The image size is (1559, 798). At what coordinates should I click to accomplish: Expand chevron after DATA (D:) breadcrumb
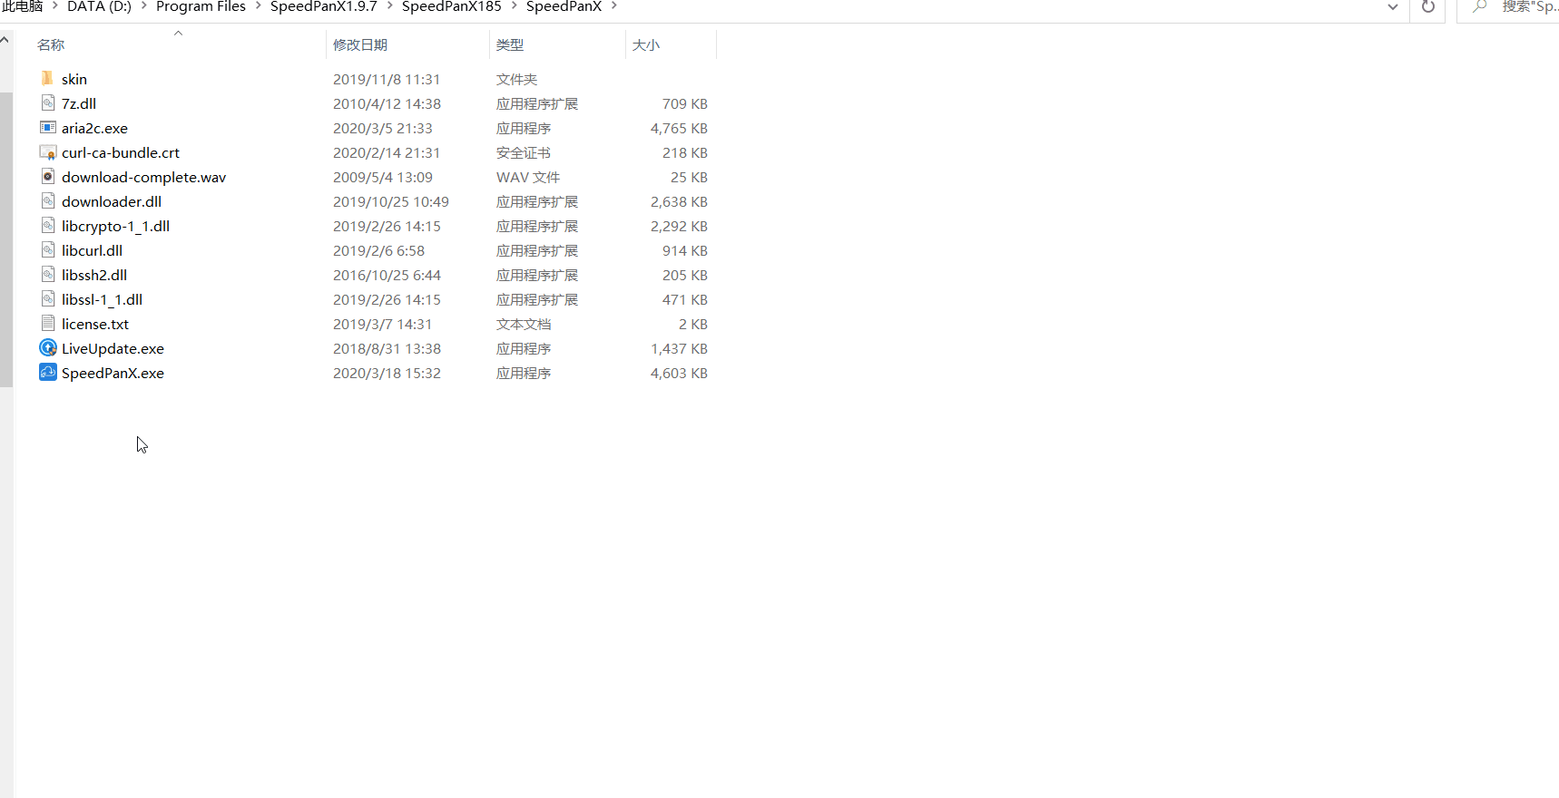tap(143, 5)
